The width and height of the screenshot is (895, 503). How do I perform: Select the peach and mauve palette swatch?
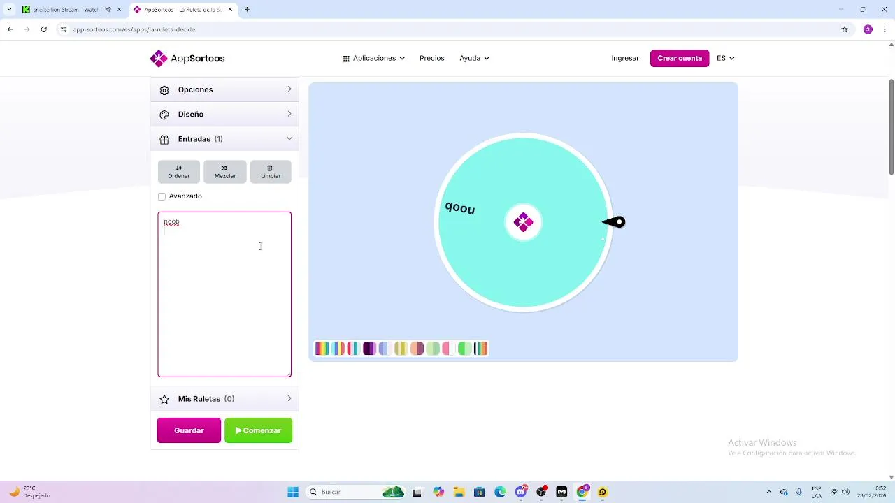417,348
